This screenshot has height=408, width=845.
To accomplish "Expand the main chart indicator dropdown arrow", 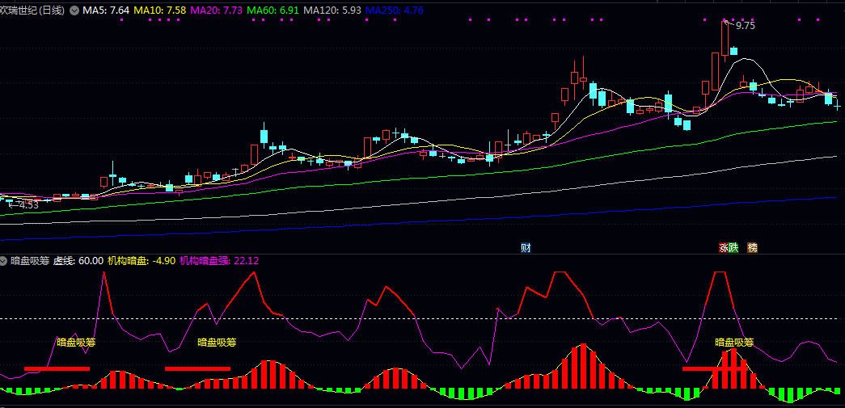I will 74,11.
